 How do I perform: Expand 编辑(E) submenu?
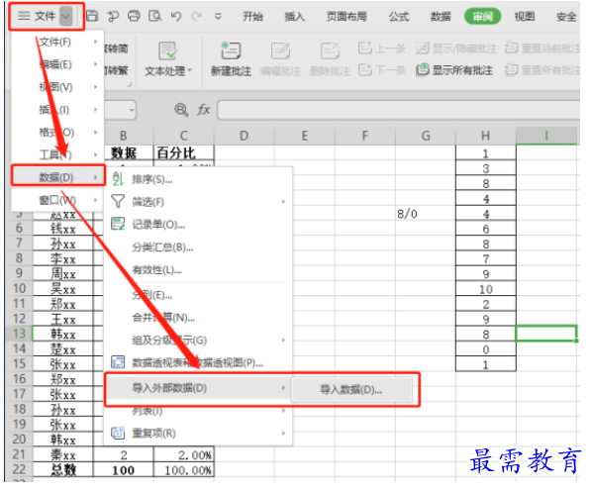click(x=56, y=64)
